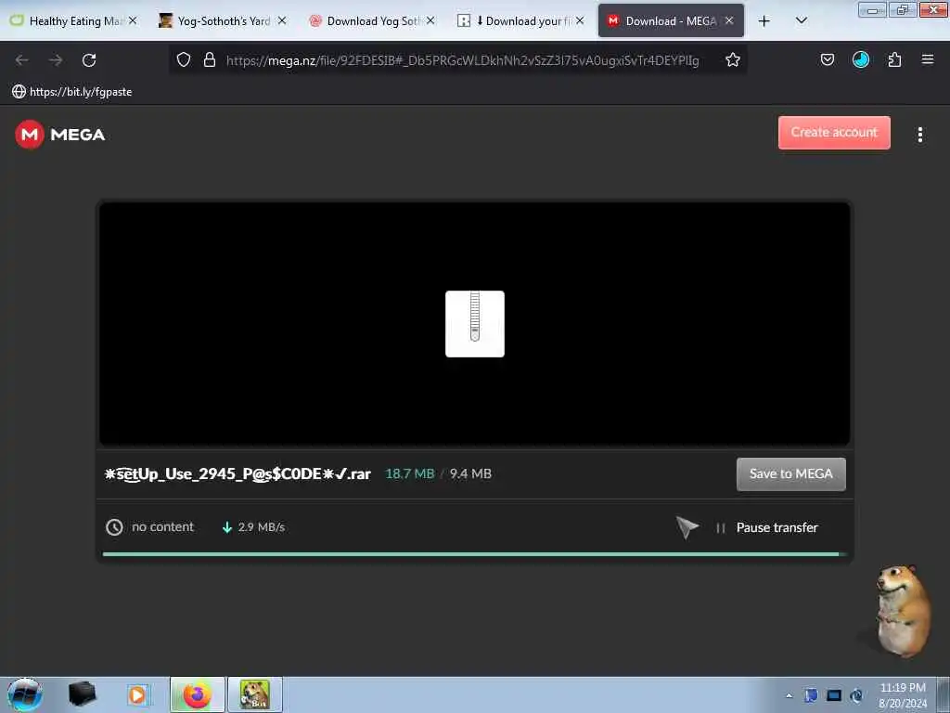Click the clock time-remaining icon

tap(114, 527)
